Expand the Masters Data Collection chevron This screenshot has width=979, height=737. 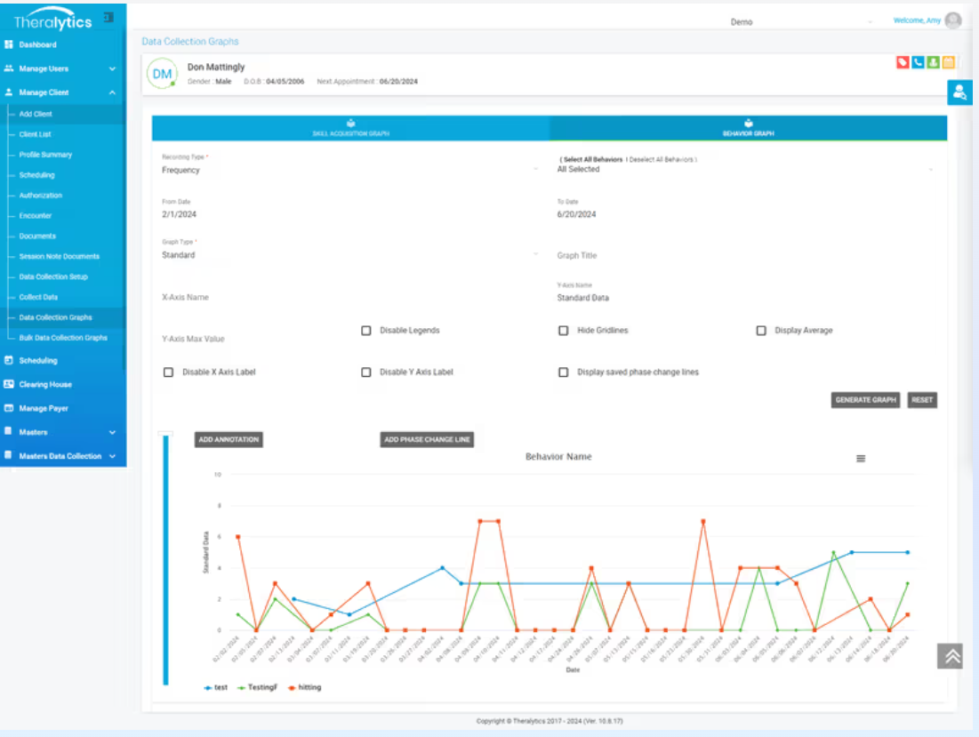[x=112, y=455]
